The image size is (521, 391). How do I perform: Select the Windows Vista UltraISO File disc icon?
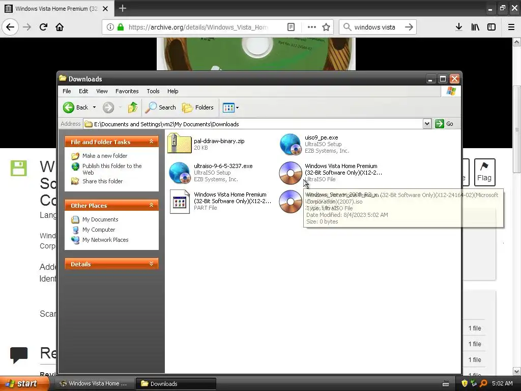click(291, 173)
